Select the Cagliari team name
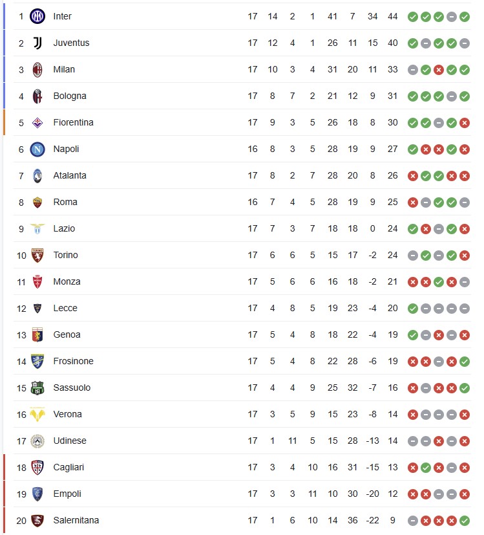This screenshot has width=484, height=535. (68, 467)
